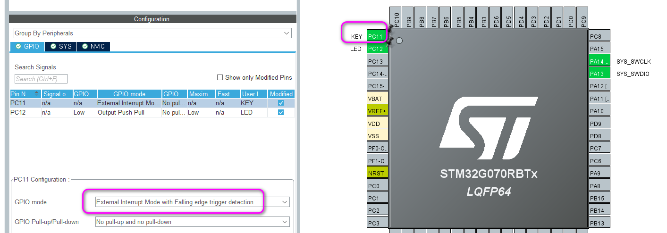Image resolution: width=667 pixels, height=233 pixels.
Task: Click the PA11 pin on the chip
Action: [599, 99]
